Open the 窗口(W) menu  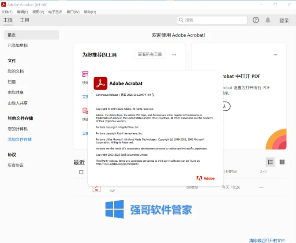73,12
